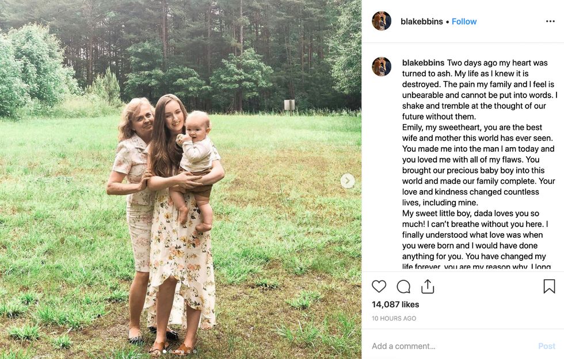Go to next photo with arrow
564x359 pixels.
coord(347,181)
